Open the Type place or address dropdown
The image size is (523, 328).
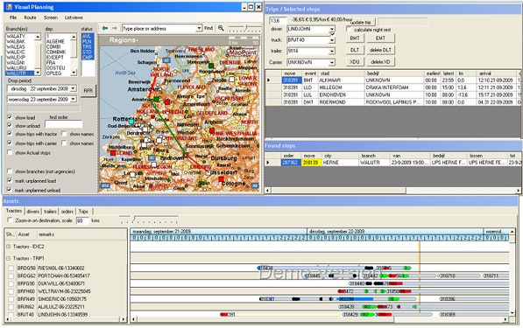[199, 28]
